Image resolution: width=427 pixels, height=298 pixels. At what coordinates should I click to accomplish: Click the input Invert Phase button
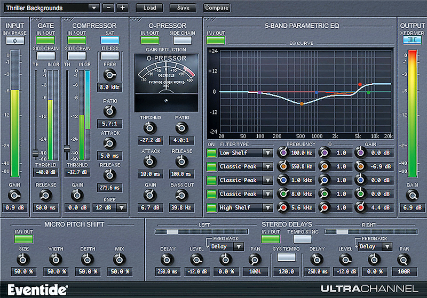coord(15,41)
